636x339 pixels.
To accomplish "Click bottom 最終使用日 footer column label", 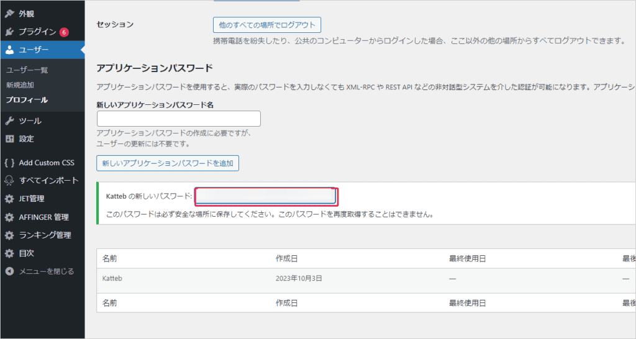I will tap(467, 303).
